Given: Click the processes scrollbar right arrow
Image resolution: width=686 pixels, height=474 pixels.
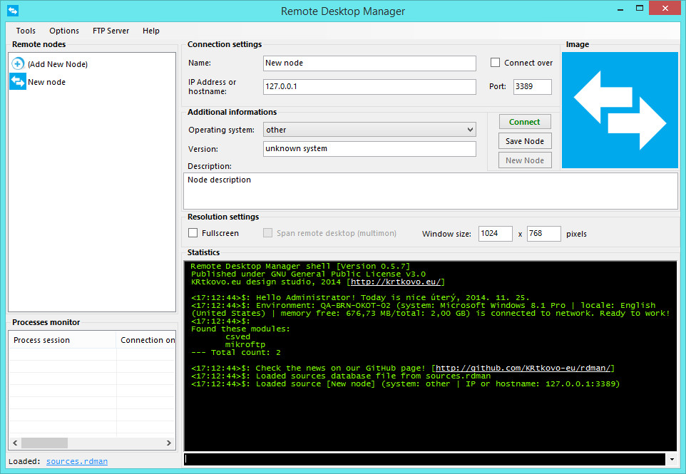Looking at the screenshot, I should coord(169,443).
